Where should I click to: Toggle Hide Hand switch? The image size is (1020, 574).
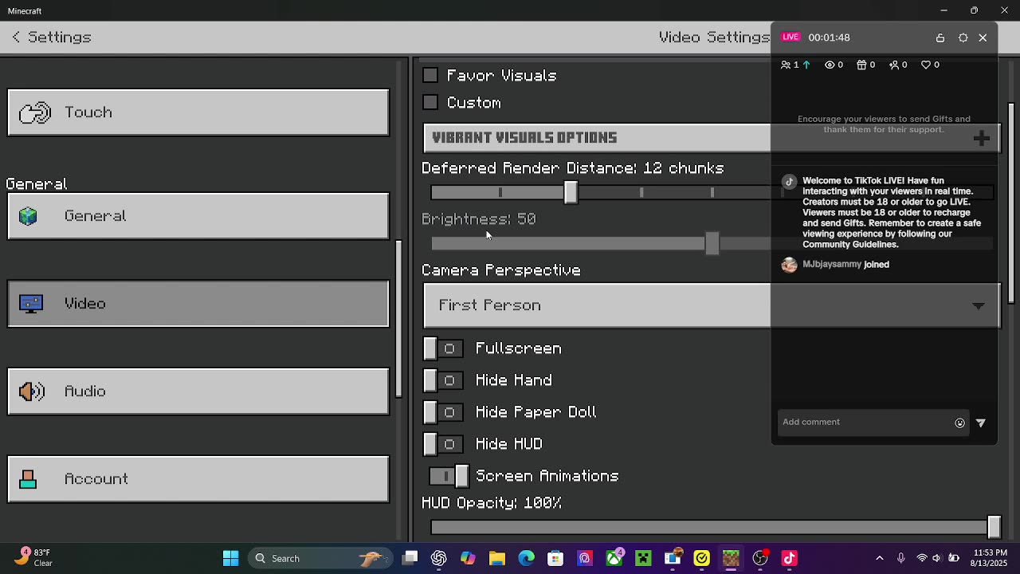tap(442, 380)
